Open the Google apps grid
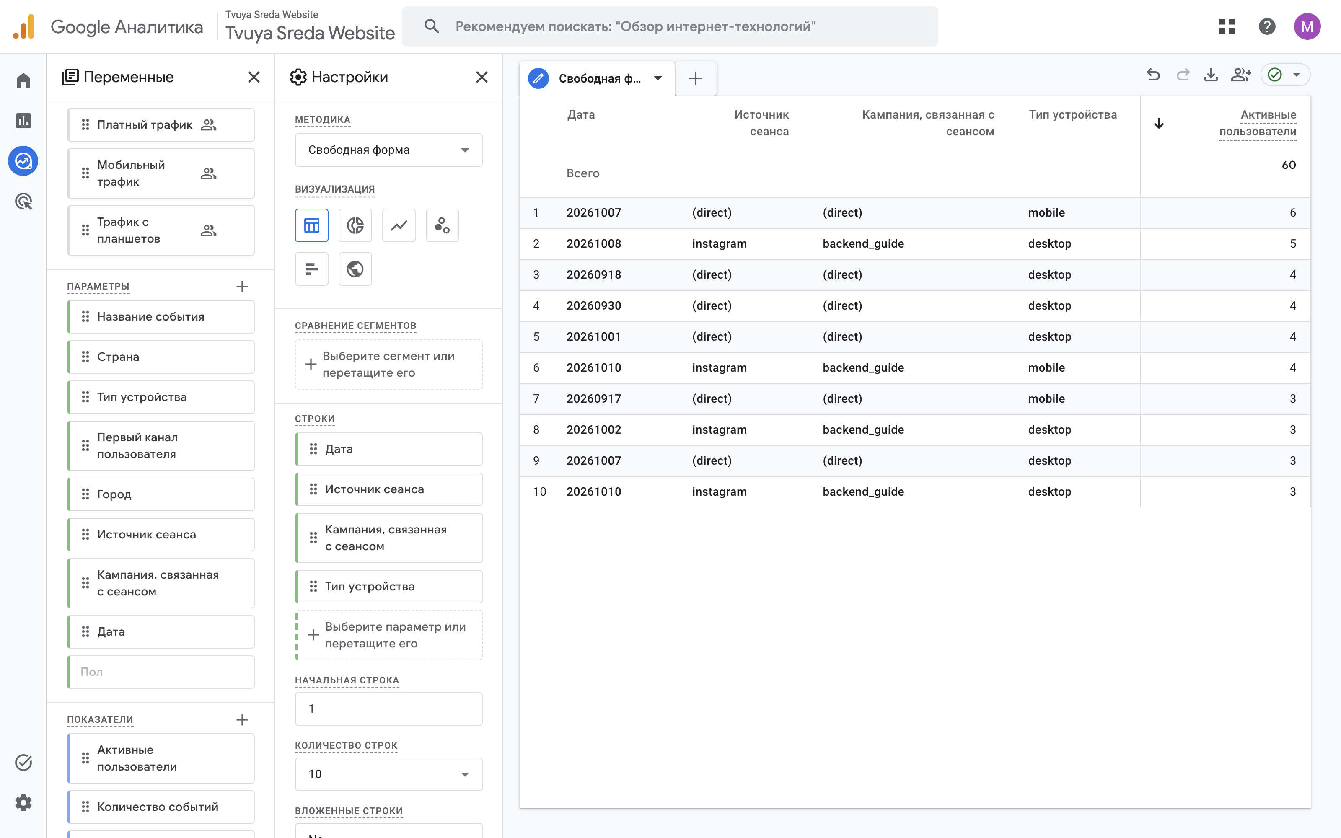The image size is (1341, 838). [x=1227, y=26]
